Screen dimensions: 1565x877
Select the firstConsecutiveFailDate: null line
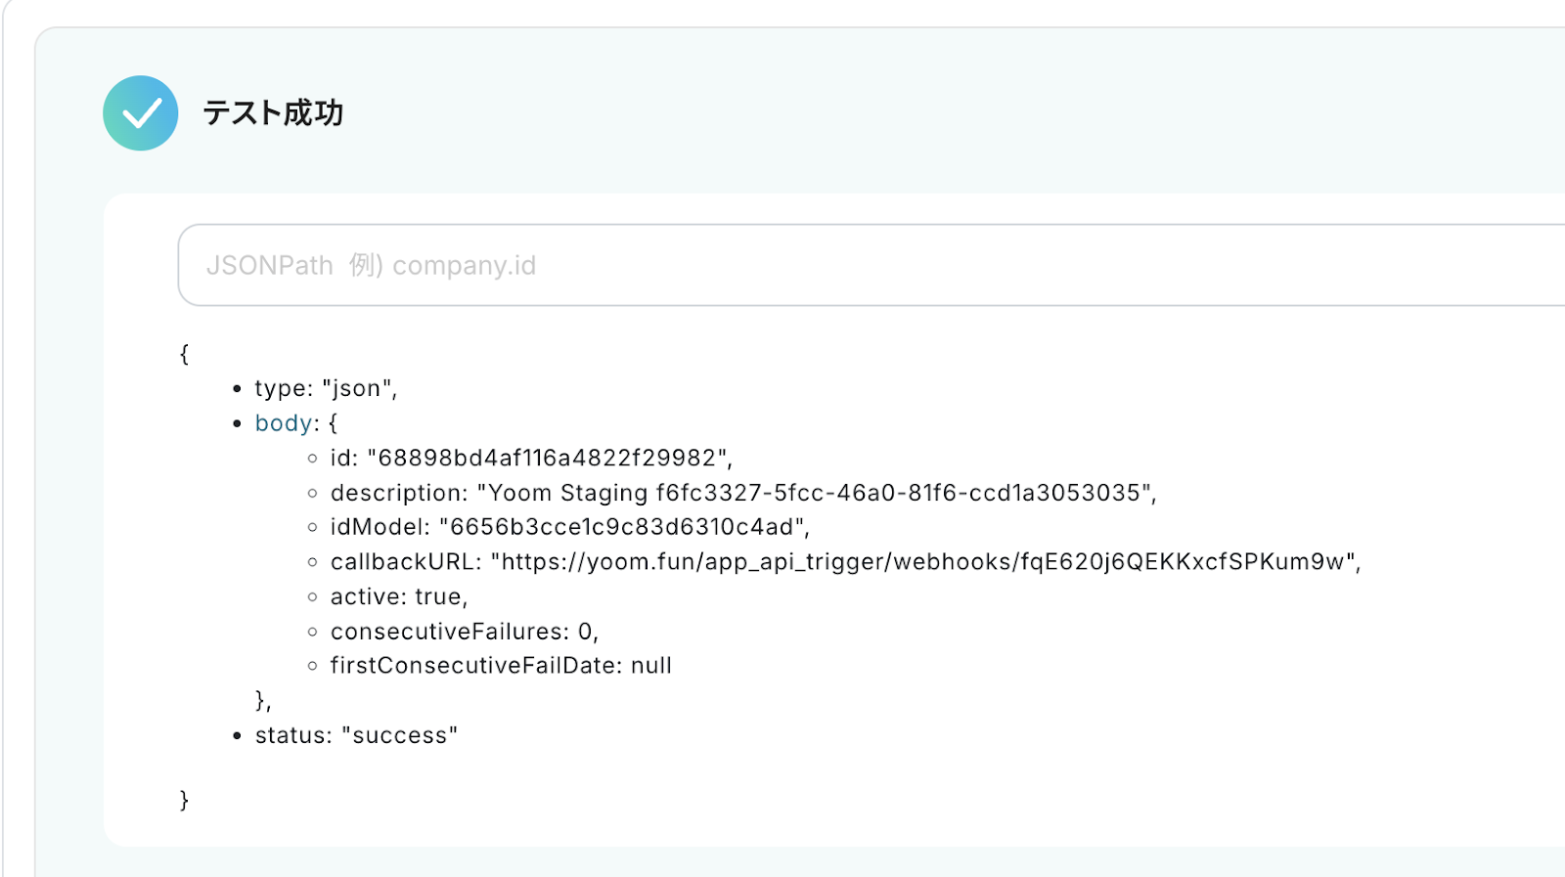coord(501,666)
